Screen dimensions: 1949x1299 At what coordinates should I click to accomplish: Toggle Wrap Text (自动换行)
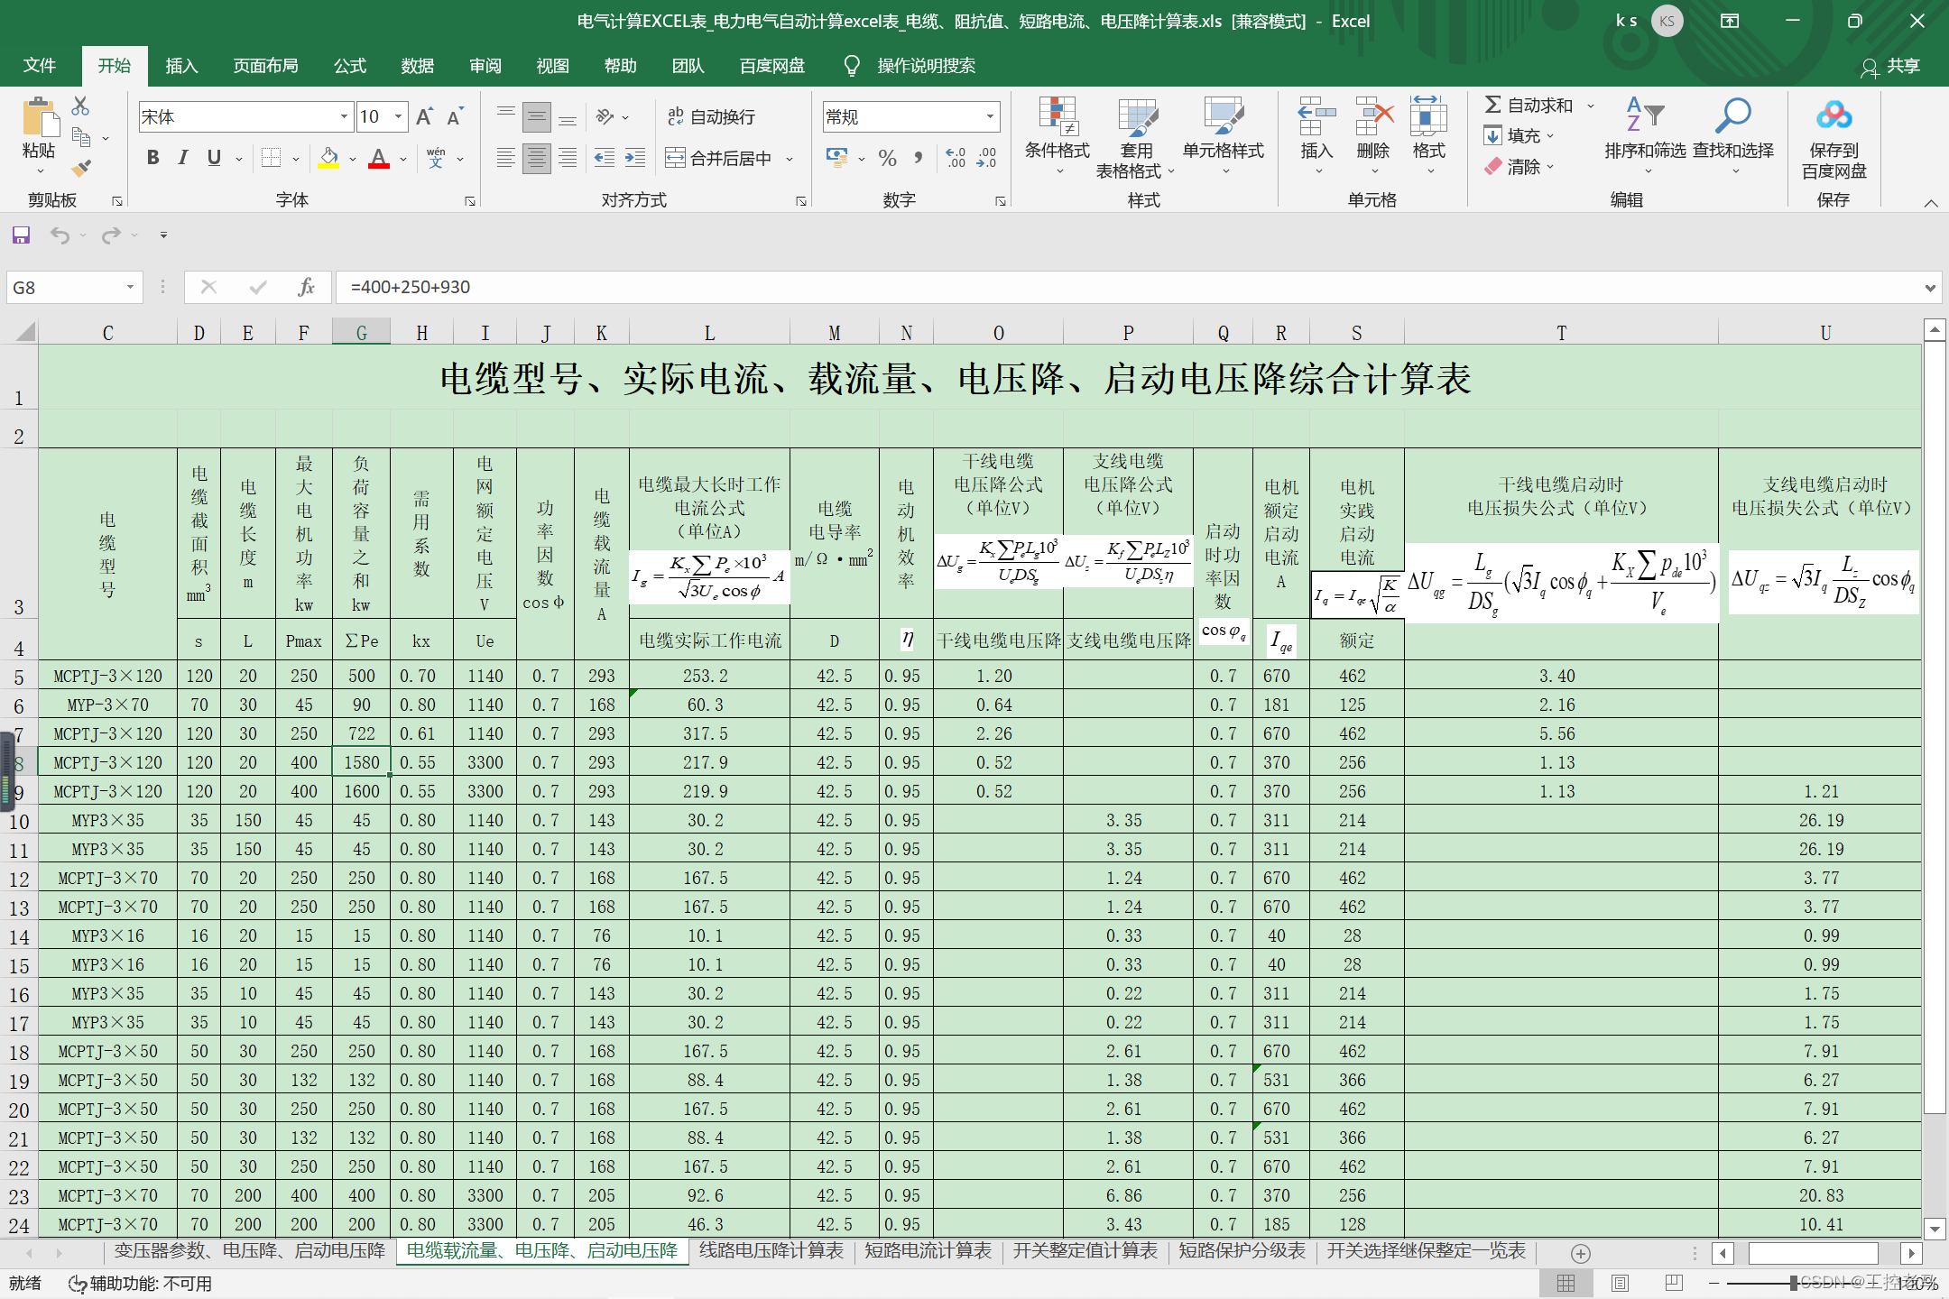tap(711, 116)
